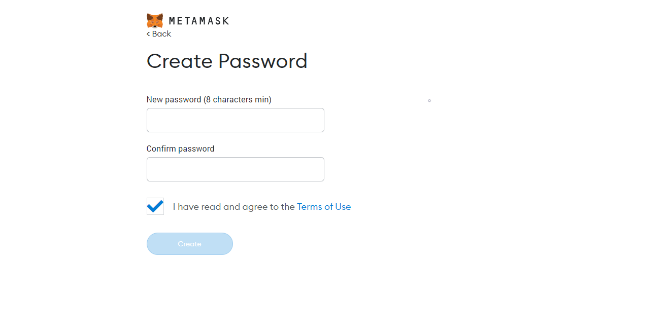Click the word 'Back' beside the chevron
Image resolution: width=669 pixels, height=333 pixels.
[x=162, y=34]
